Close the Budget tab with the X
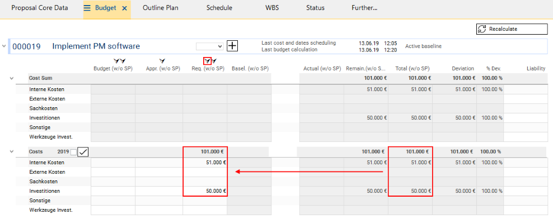This screenshot has height=219, width=553. coord(124,8)
